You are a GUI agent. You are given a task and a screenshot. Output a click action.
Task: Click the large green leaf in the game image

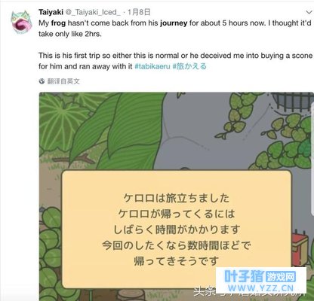point(119,130)
